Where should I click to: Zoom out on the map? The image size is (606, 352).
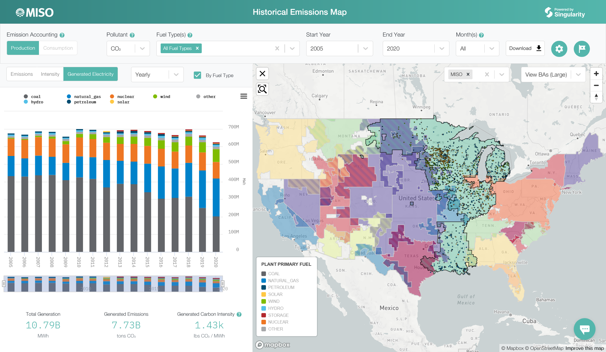tap(596, 85)
